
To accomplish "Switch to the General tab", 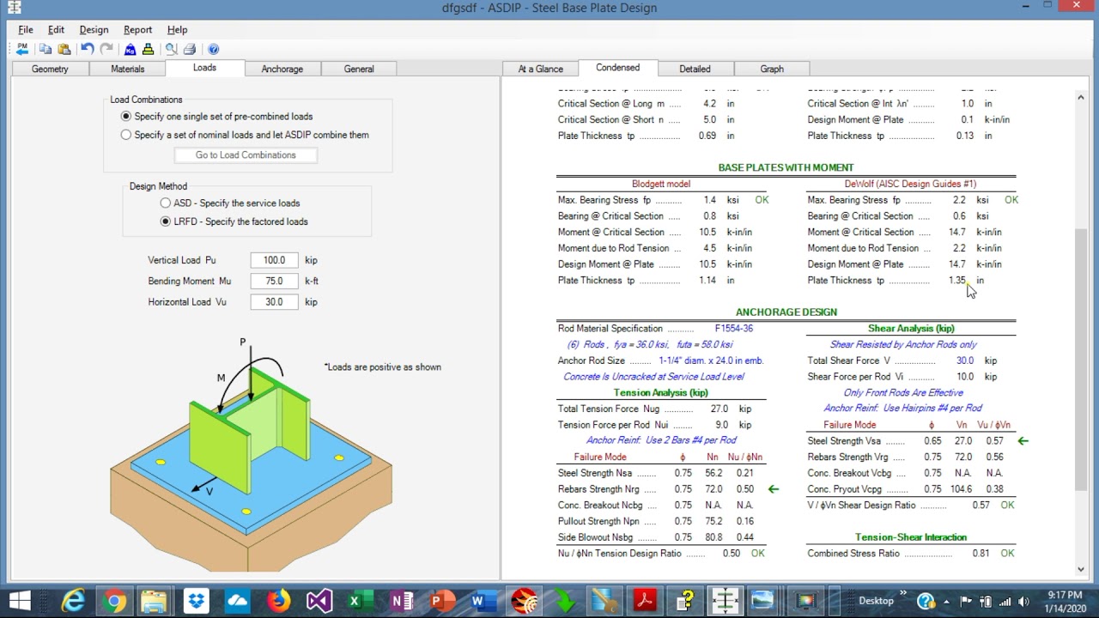I will [359, 69].
